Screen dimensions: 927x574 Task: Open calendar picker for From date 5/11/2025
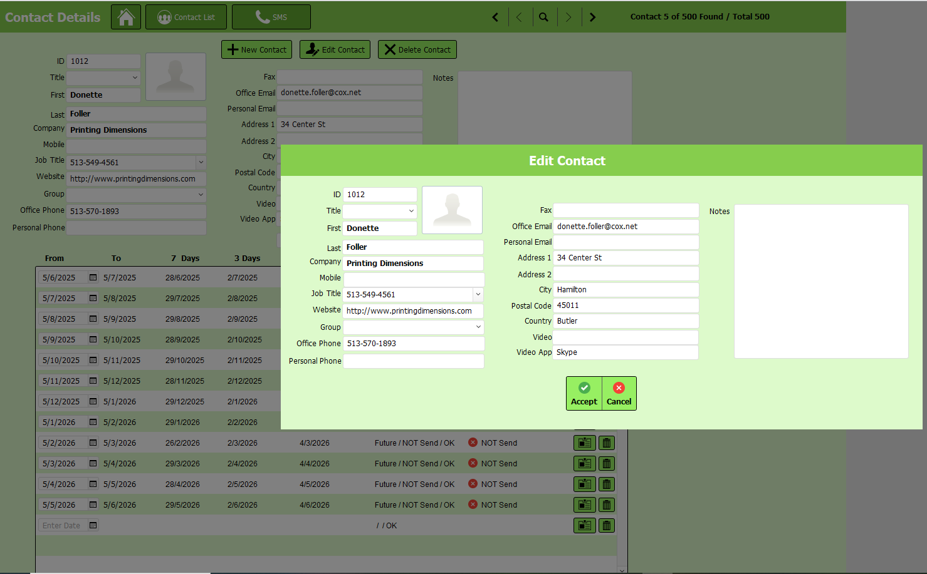click(93, 381)
